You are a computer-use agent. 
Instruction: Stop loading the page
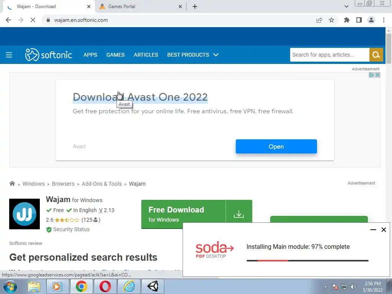pos(33,20)
